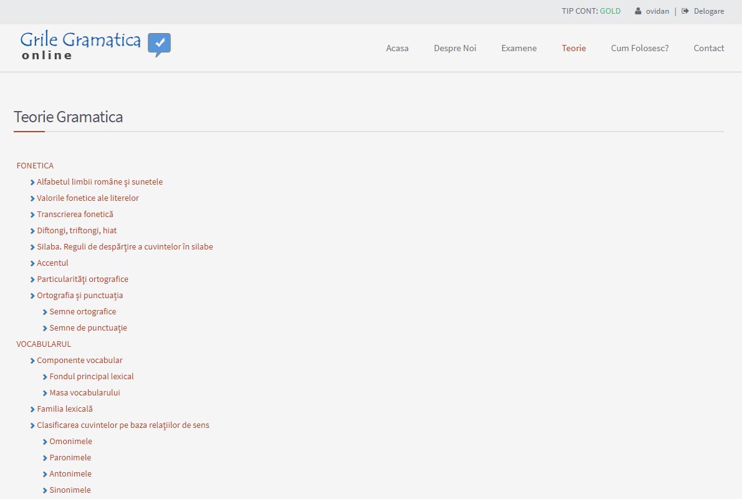Click the Grile Gramatica checkmark logo icon
This screenshot has height=499, width=742.
point(159,44)
